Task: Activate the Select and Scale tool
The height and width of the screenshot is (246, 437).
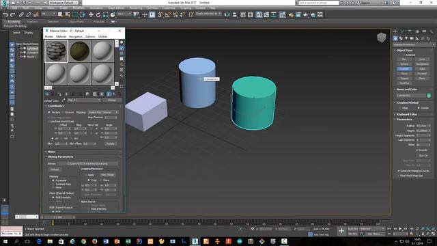Action: click(x=105, y=15)
